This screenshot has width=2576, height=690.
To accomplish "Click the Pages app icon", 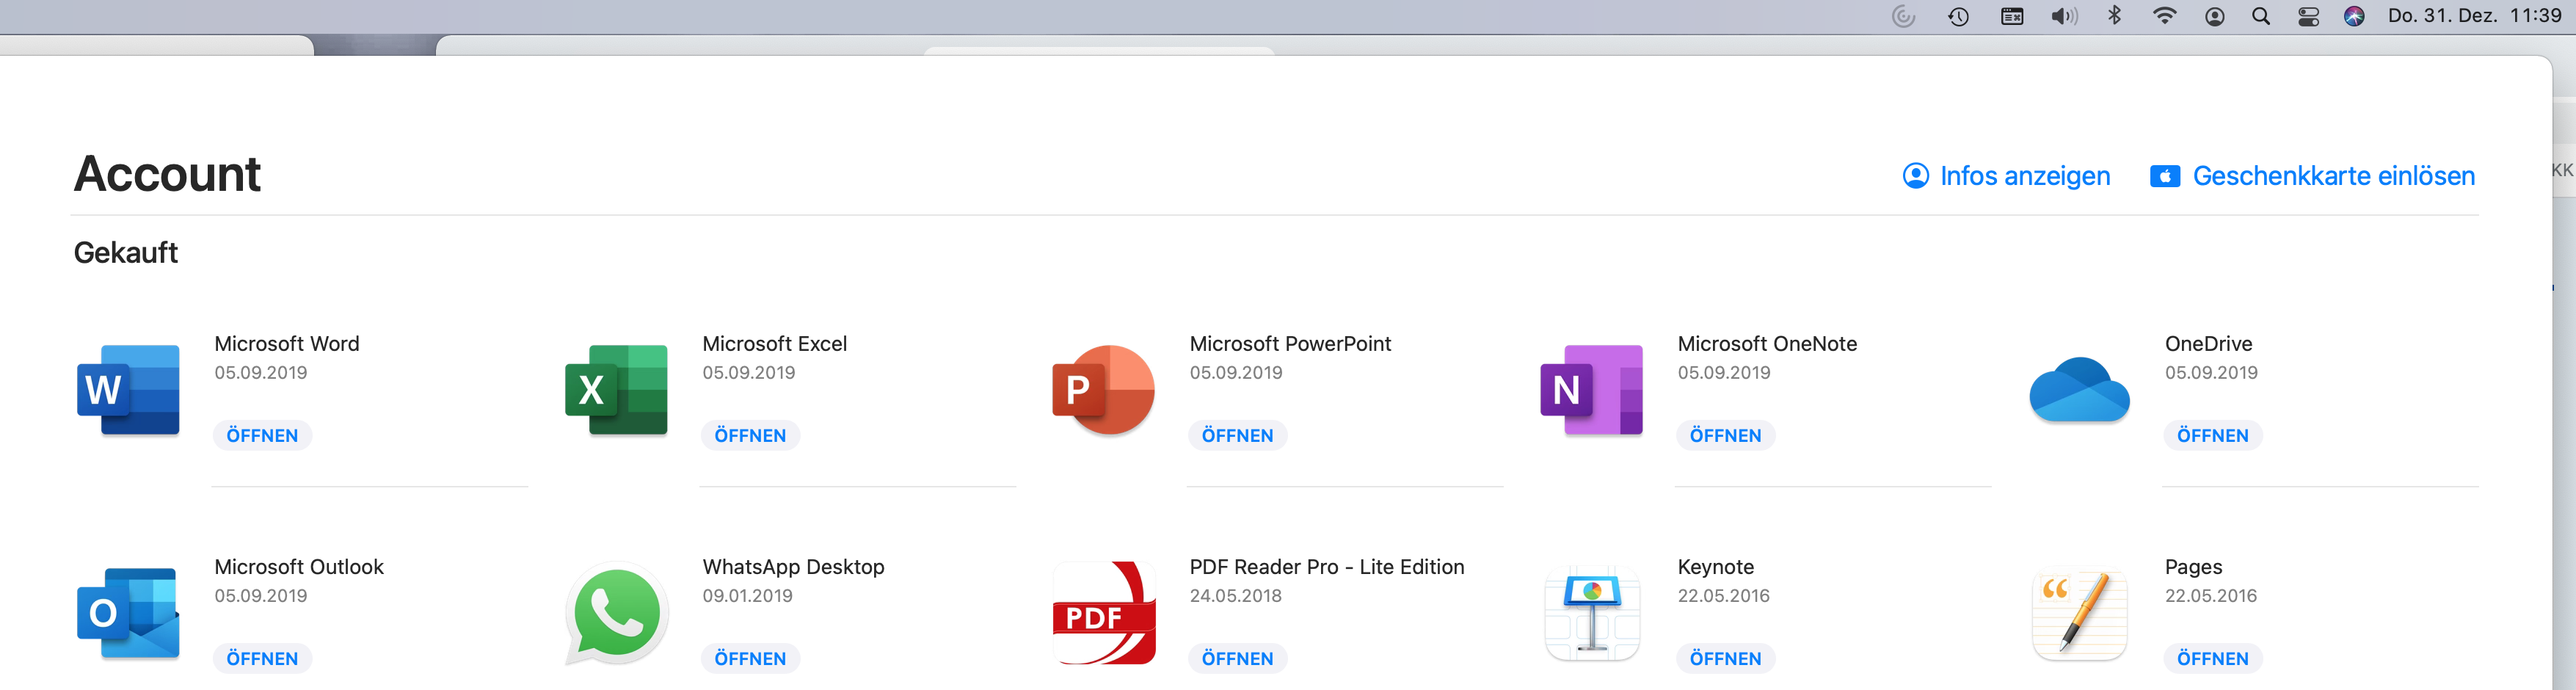I will (2079, 613).
